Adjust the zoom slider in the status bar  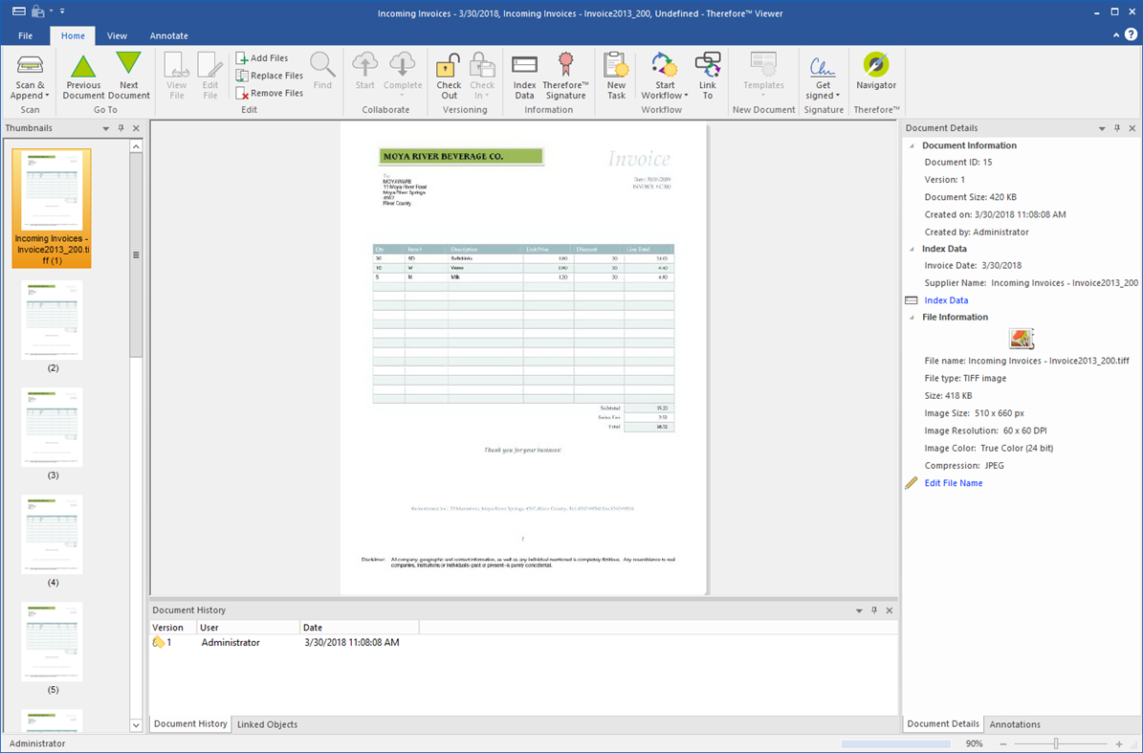1056,742
